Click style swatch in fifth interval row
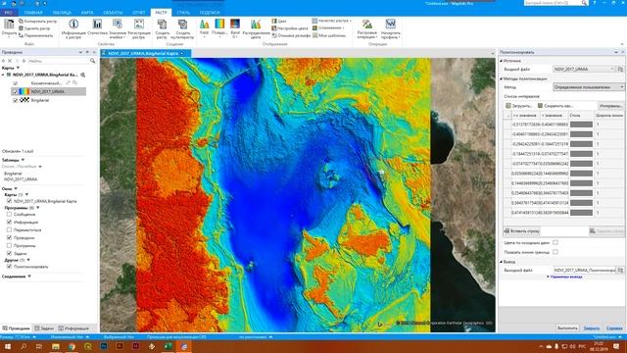Image resolution: width=627 pixels, height=353 pixels. click(x=581, y=164)
